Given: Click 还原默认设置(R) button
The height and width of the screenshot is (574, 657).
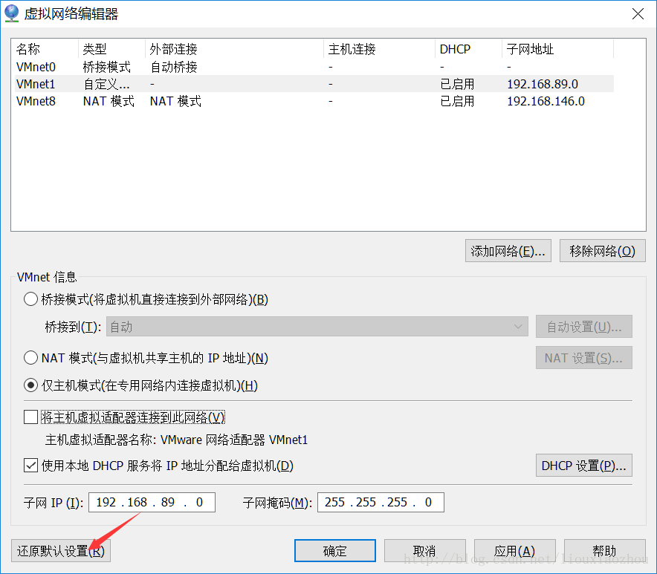Looking at the screenshot, I should tap(61, 550).
